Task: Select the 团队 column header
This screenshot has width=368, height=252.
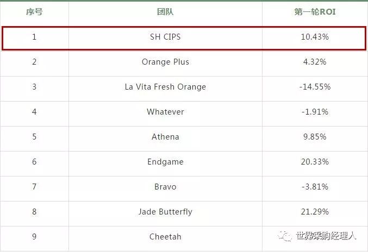Action: pyautogui.click(x=165, y=12)
